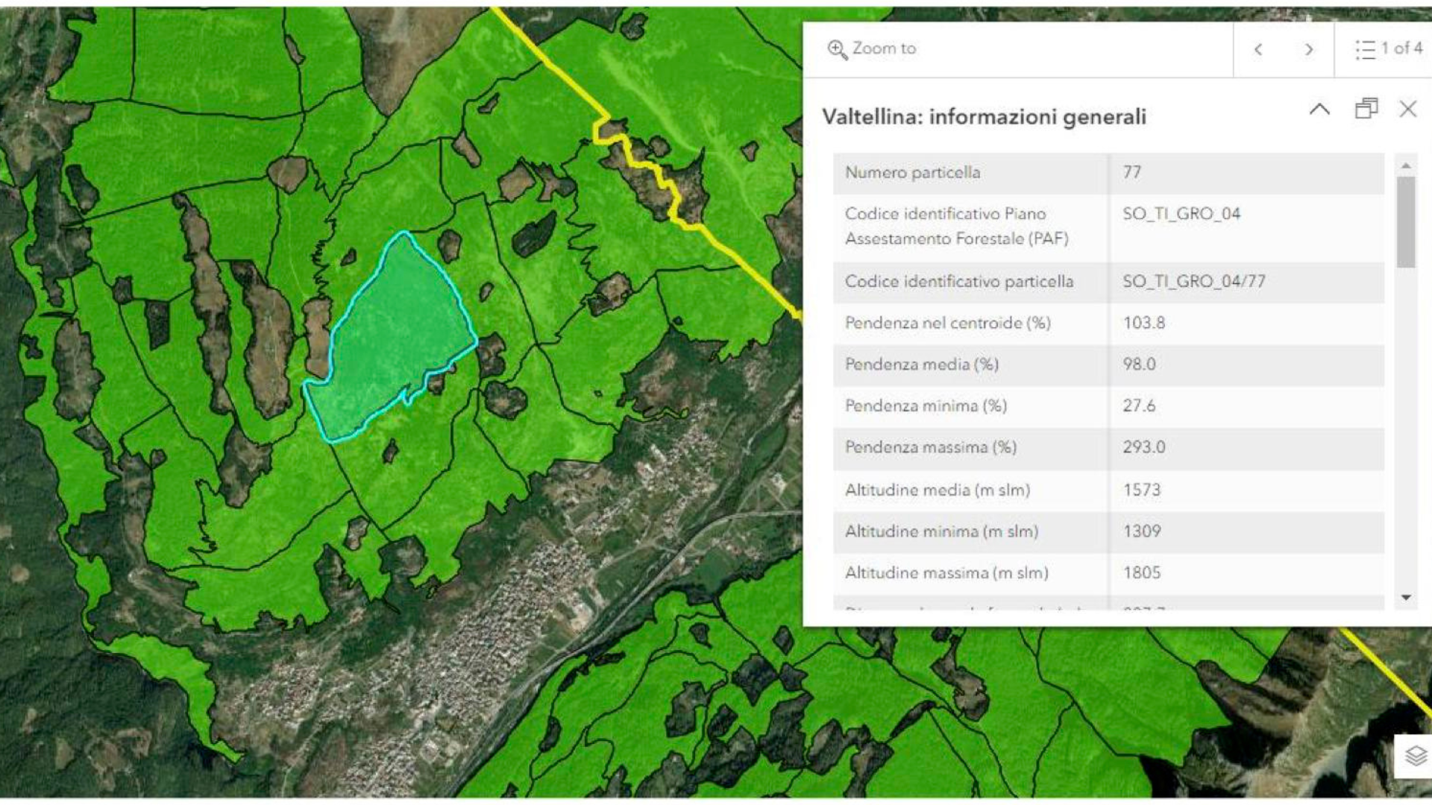Click the attribute table scrollbar thumb
1432x805 pixels.
pyautogui.click(x=1406, y=221)
